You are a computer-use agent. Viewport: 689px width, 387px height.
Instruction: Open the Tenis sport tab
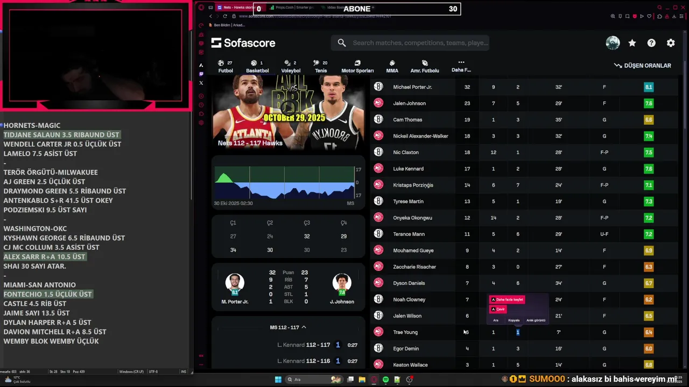(x=321, y=67)
